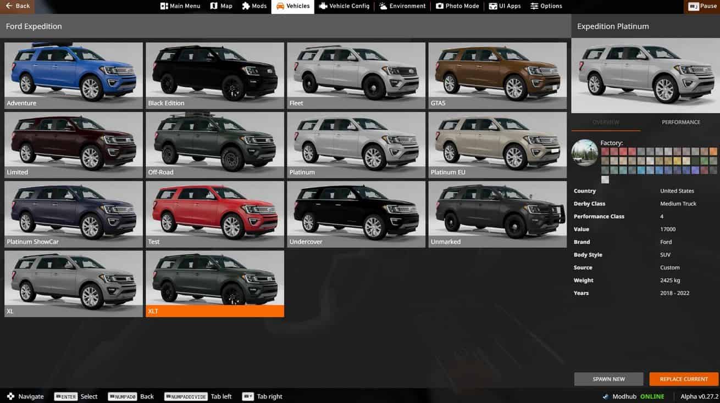
Task: Open the Mods puzzle-piece menu
Action: coord(254,6)
